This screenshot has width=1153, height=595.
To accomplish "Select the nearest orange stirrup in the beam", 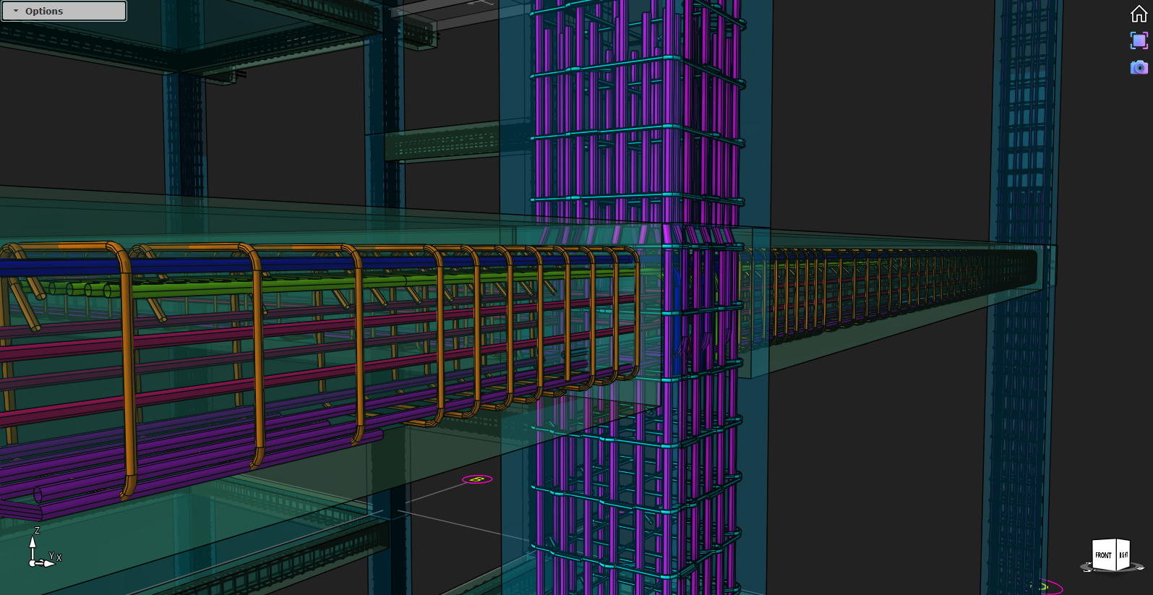I will point(127,376).
